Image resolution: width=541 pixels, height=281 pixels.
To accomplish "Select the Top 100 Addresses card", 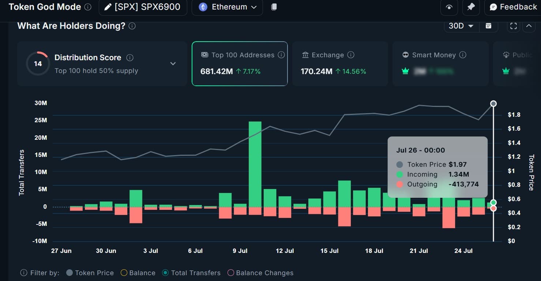I will (x=240, y=63).
